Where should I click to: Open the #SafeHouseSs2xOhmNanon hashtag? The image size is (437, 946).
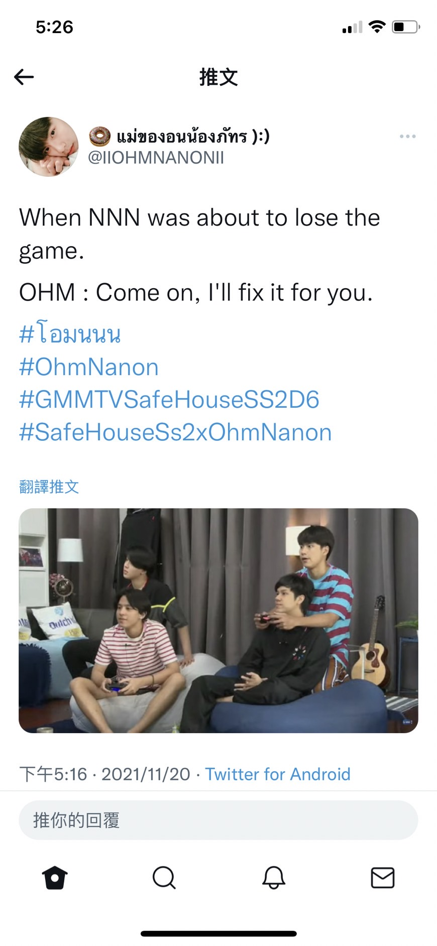tap(175, 432)
